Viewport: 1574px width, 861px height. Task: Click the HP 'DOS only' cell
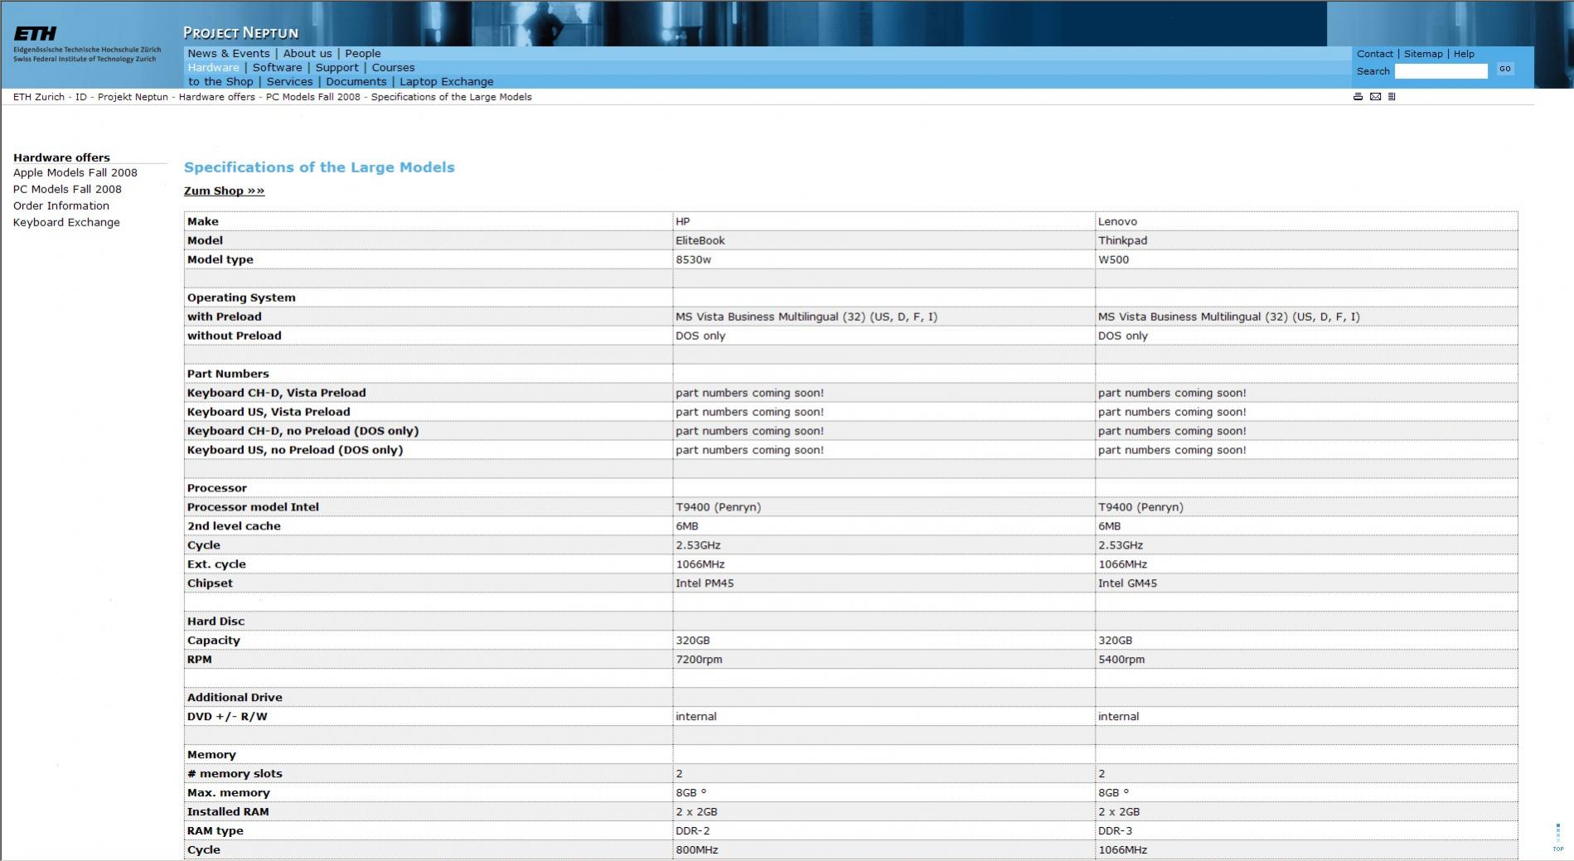884,336
